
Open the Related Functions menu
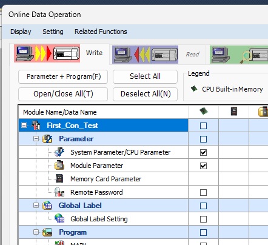click(101, 32)
